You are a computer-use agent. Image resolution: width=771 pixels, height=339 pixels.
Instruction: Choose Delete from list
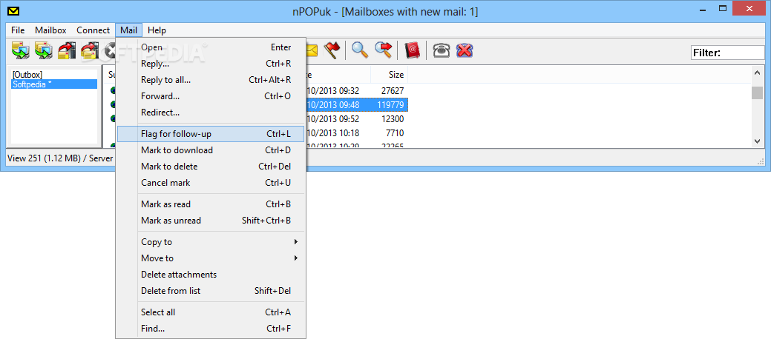pos(211,290)
